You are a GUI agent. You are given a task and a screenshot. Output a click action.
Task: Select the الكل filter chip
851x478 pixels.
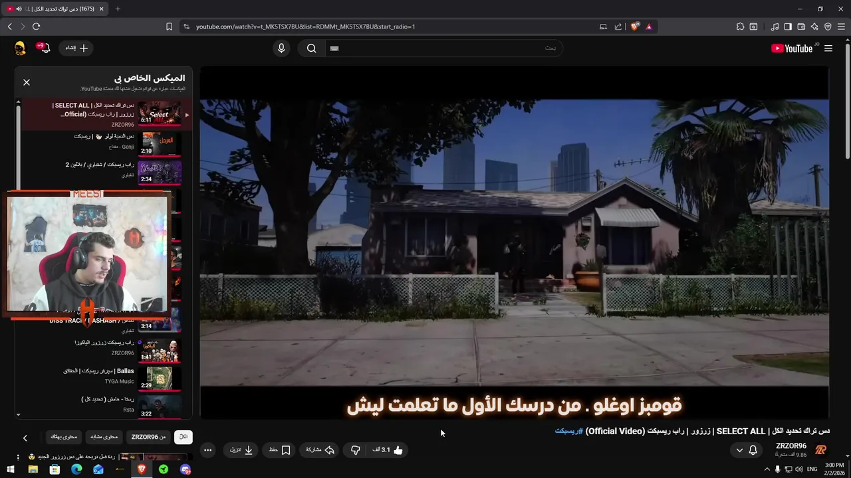pos(183,437)
